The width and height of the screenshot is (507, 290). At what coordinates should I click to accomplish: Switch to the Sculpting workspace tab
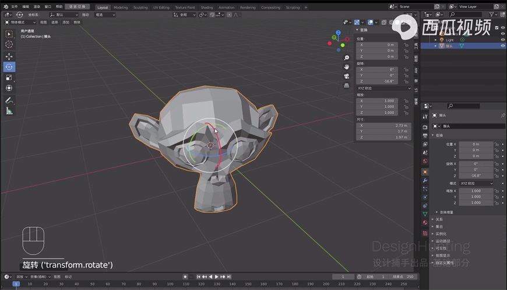(x=140, y=8)
